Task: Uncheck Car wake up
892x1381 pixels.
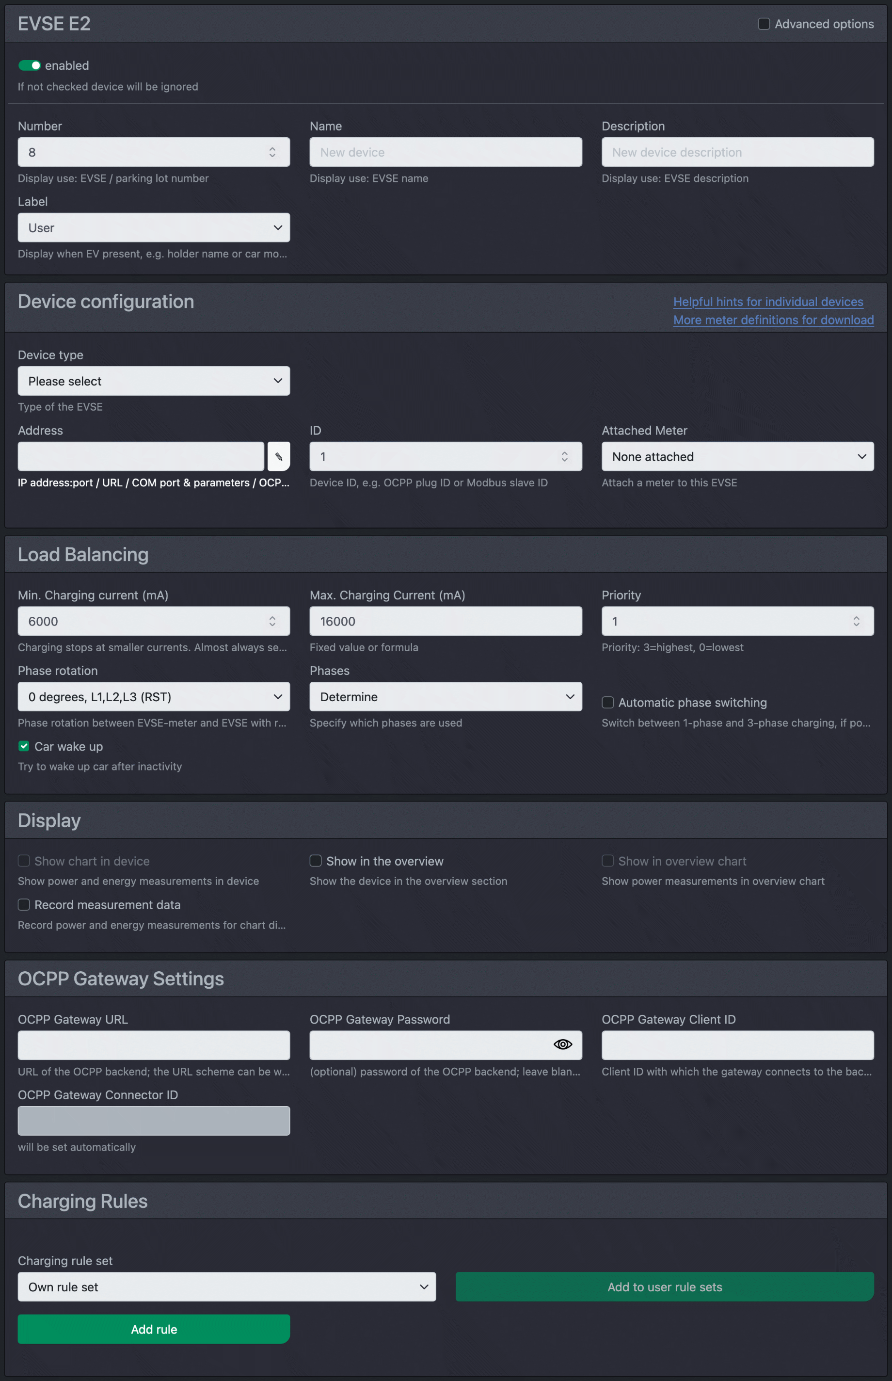Action: [x=24, y=746]
